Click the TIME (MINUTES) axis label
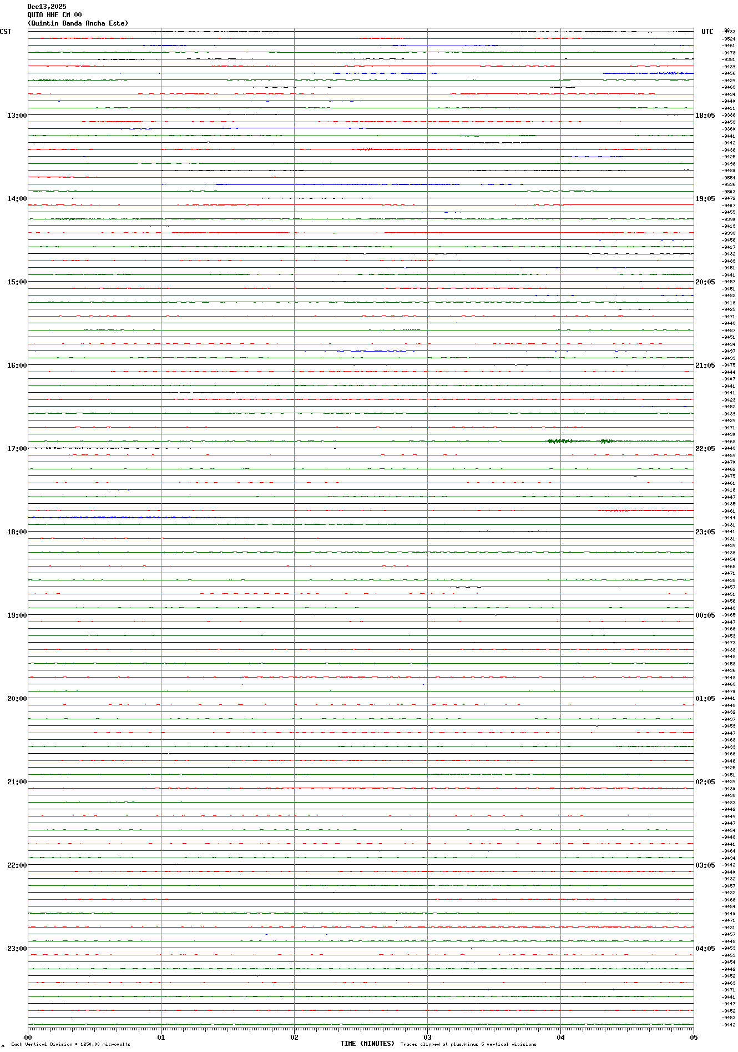Screen dimensions: 738x1052 click(x=367, y=1044)
